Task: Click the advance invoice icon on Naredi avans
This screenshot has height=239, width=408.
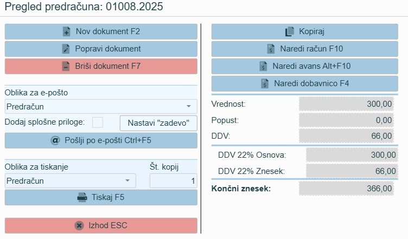Action: click(263, 66)
